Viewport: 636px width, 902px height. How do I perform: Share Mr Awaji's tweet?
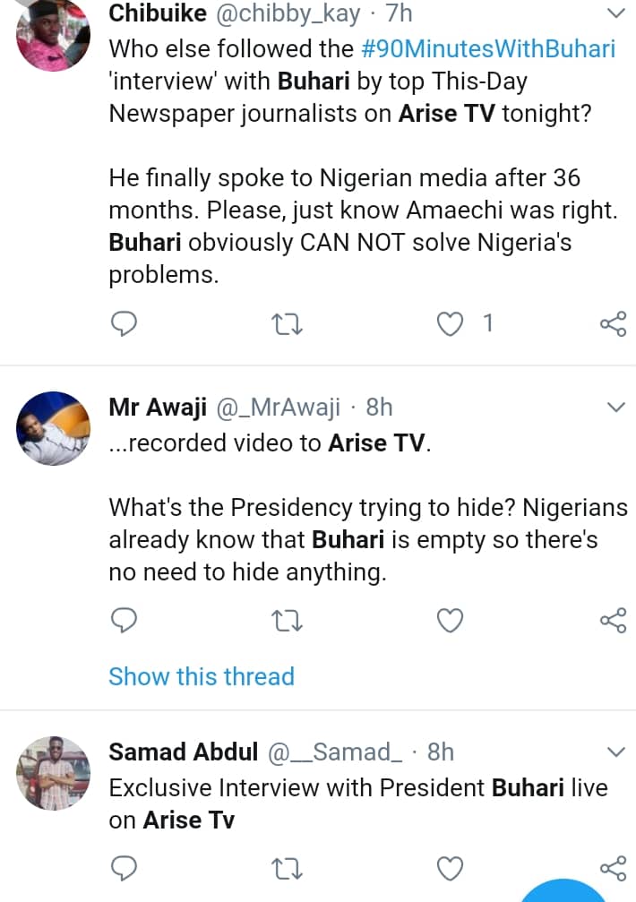point(613,619)
